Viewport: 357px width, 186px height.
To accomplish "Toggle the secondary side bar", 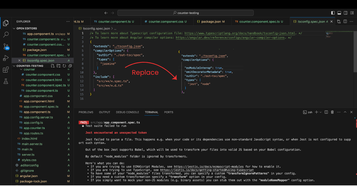I will 346,13.
